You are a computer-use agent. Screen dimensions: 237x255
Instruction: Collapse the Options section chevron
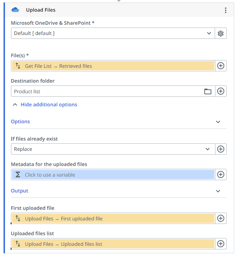pos(218,122)
